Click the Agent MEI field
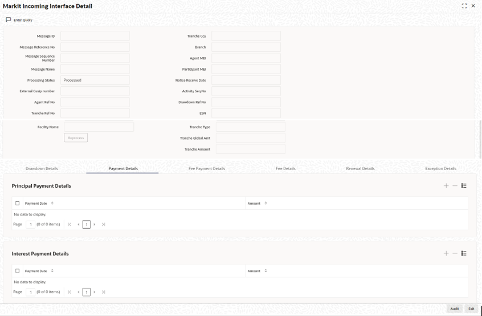The height and width of the screenshot is (316, 482). [246, 58]
